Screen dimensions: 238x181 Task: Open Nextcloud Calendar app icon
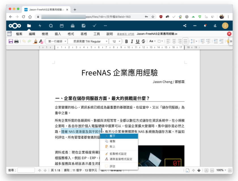click(x=62, y=26)
